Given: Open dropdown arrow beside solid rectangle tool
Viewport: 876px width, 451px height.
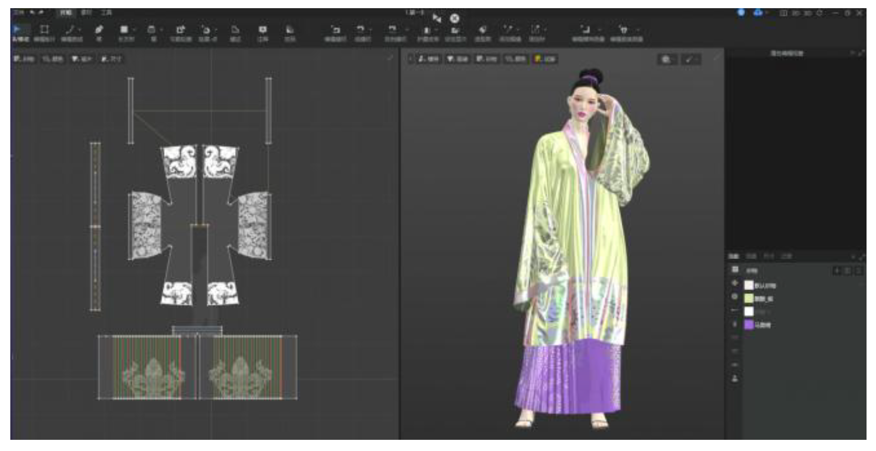Looking at the screenshot, I should [134, 30].
